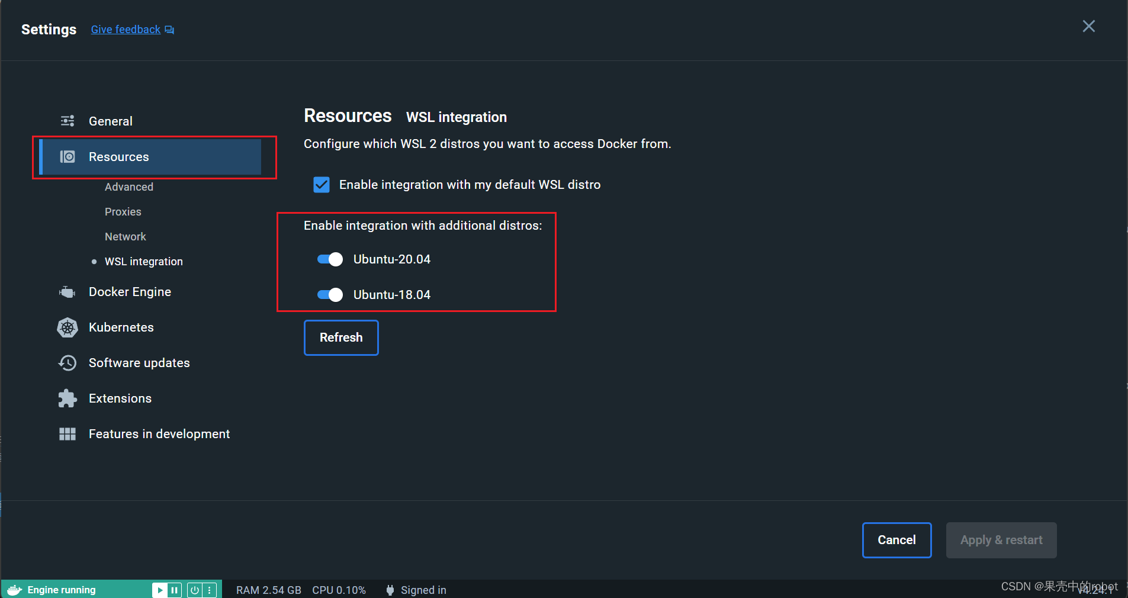The image size is (1128, 598).
Task: Click the Signed in plug icon
Action: 390,590
